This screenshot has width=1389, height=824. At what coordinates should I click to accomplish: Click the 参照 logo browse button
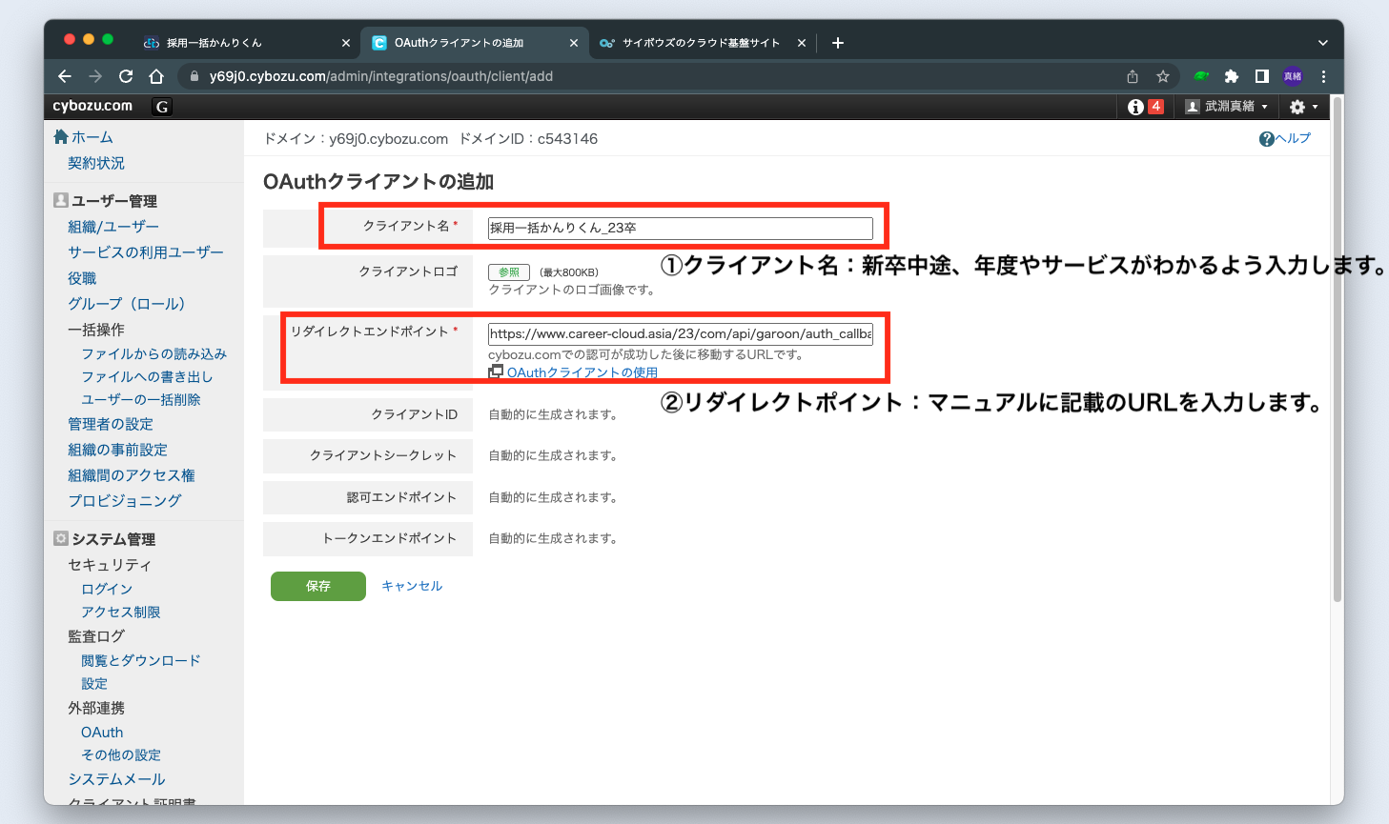pos(509,272)
